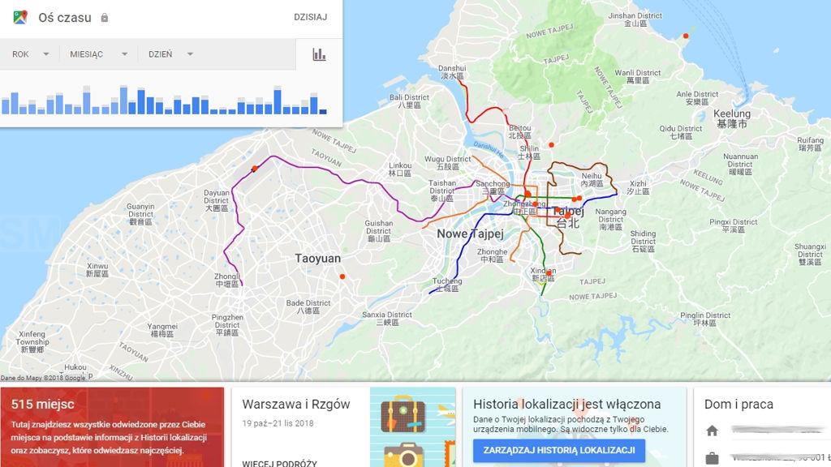Click the last bar in the timeline histogram
Image resolution: width=831 pixels, height=467 pixels.
point(323,111)
